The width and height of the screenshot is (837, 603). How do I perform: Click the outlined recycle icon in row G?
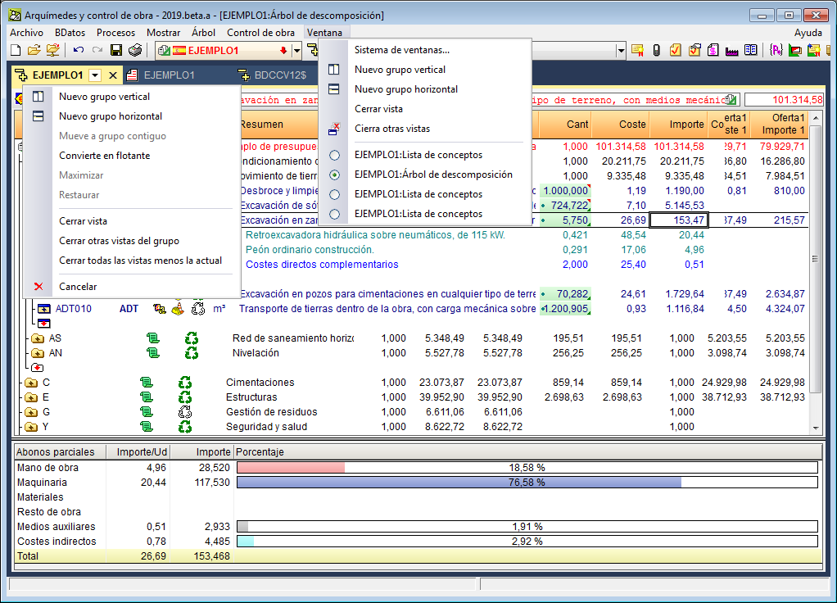pos(185,412)
